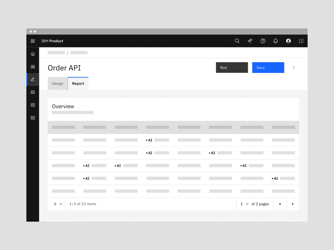Image resolution: width=334 pixels, height=250 pixels.
Task: Open the user avatar profile menu
Action: pos(288,41)
